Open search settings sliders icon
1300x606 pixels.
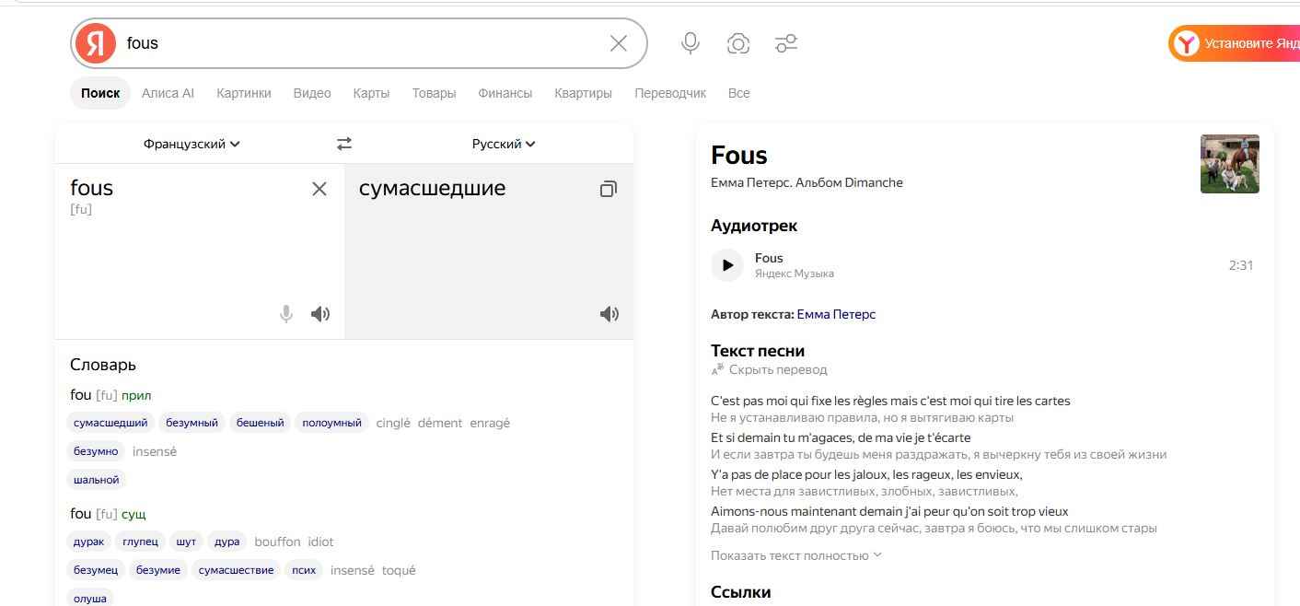786,43
